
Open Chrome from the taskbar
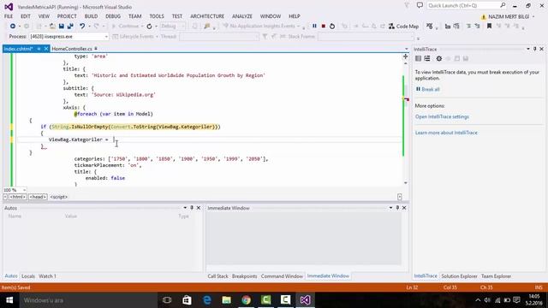coord(246,300)
